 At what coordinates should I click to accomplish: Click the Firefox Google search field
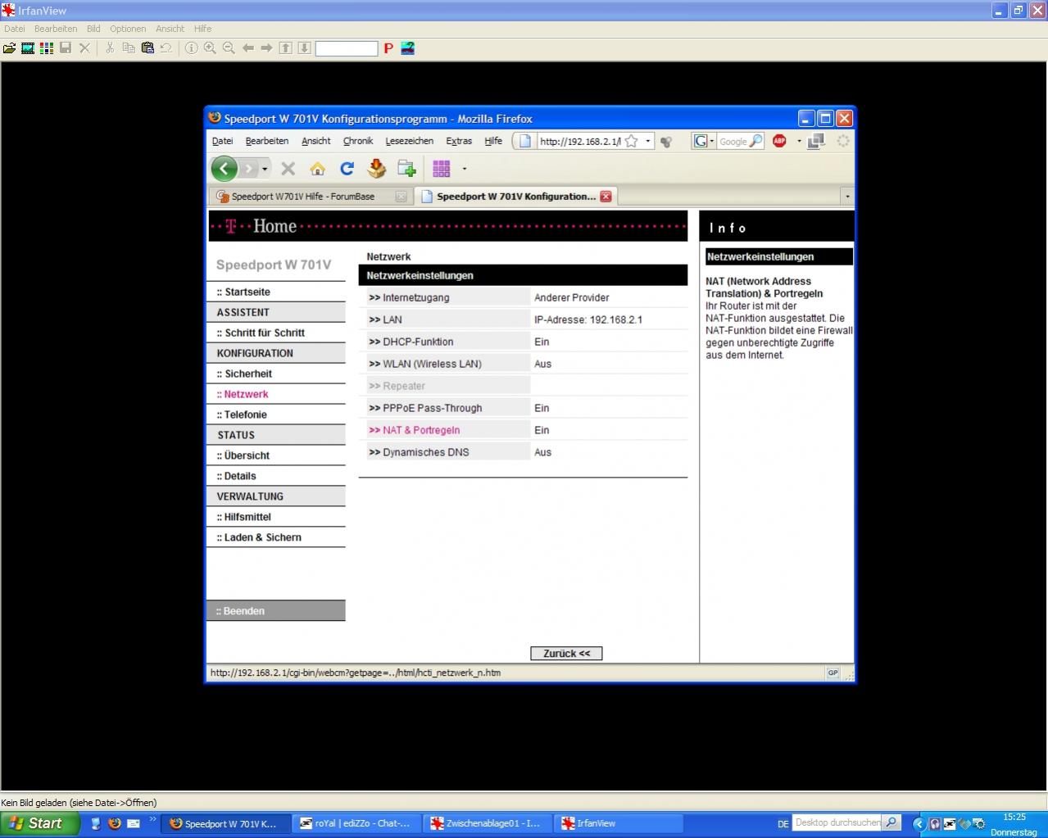[x=733, y=141]
